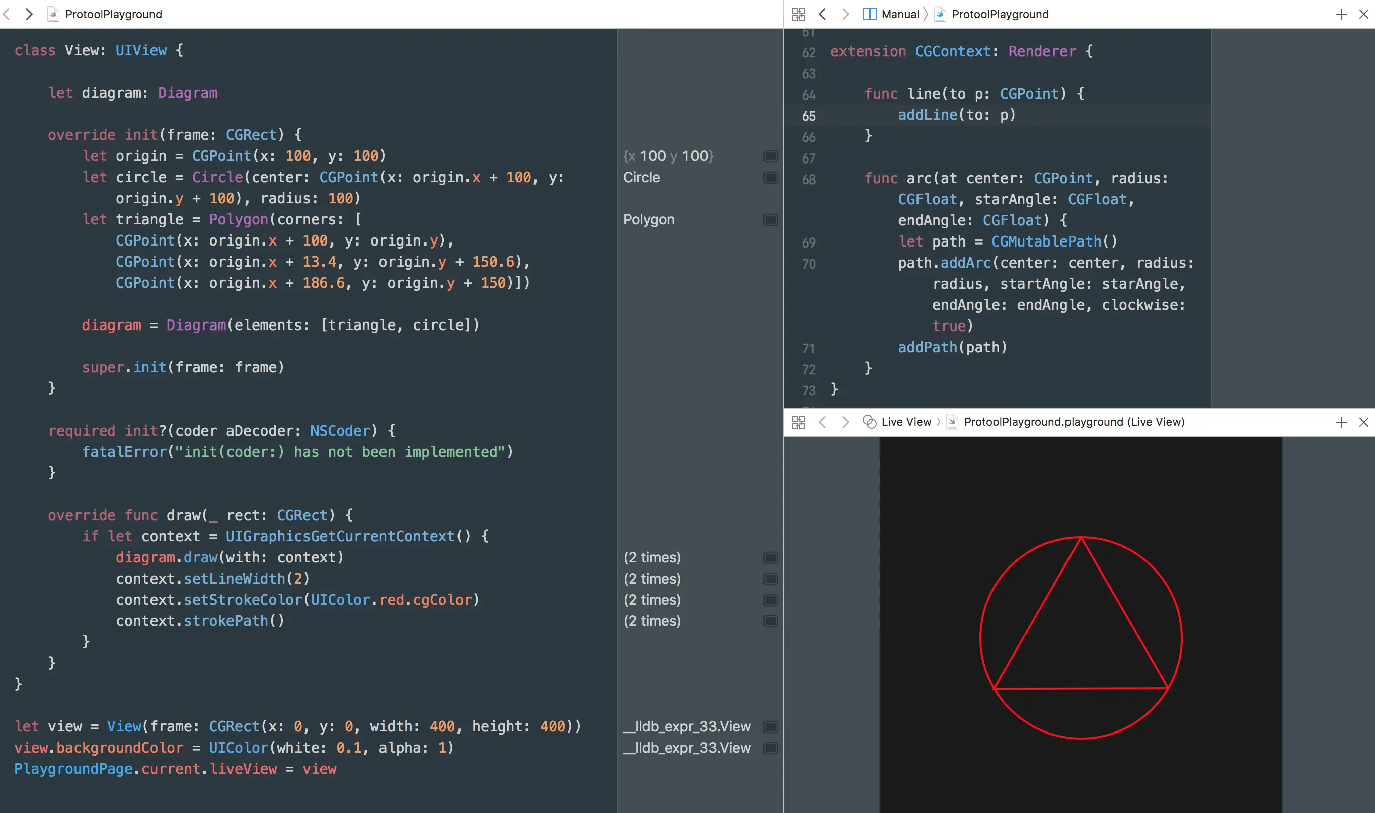Click ProtoolPlayground in Manual assistant jump bar
This screenshot has height=813, width=1375.
coord(1000,14)
